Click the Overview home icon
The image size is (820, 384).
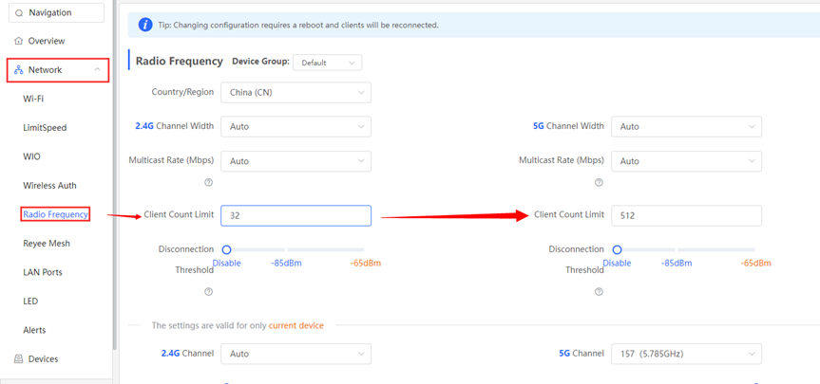pyautogui.click(x=18, y=41)
